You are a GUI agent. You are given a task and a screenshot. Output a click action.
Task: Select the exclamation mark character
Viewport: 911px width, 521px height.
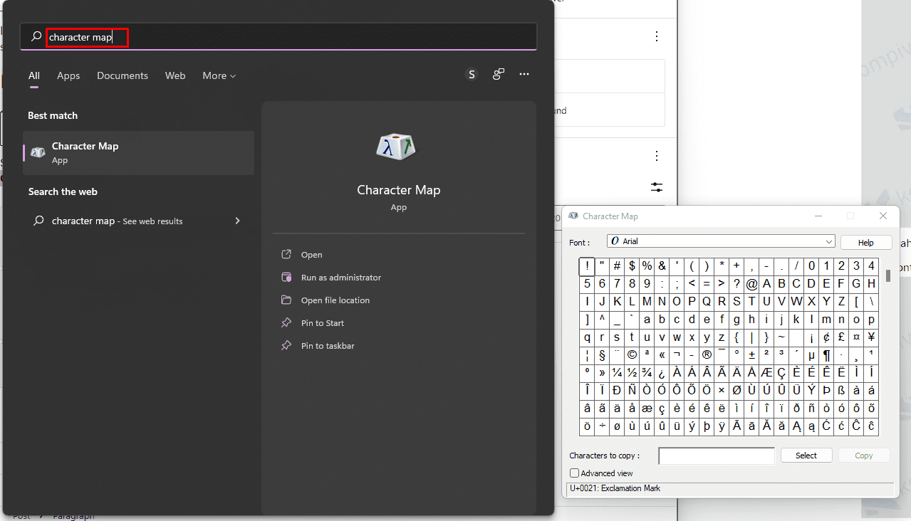click(586, 265)
